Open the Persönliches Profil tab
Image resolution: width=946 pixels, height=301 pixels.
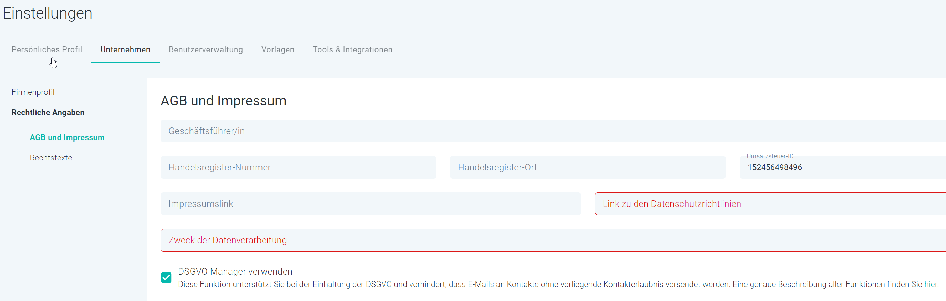47,49
